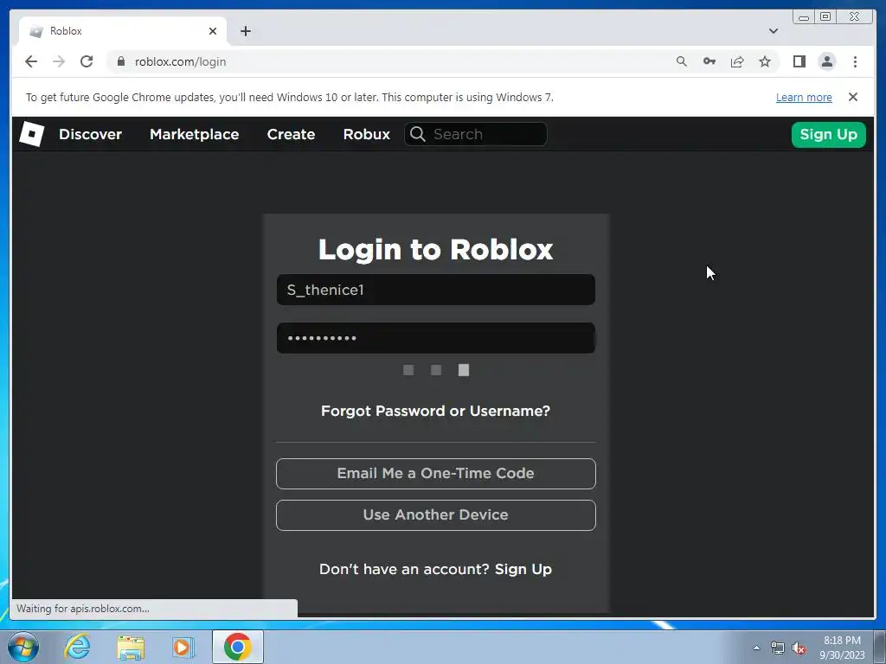This screenshot has width=886, height=664.
Task: Click the zoom magnifier icon in address bar
Action: pyautogui.click(x=682, y=61)
